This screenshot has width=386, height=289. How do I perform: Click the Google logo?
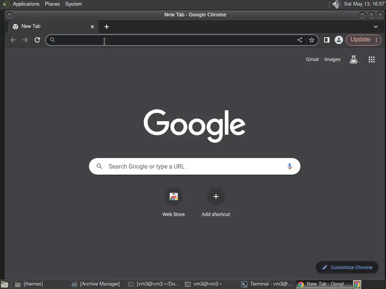point(195,126)
